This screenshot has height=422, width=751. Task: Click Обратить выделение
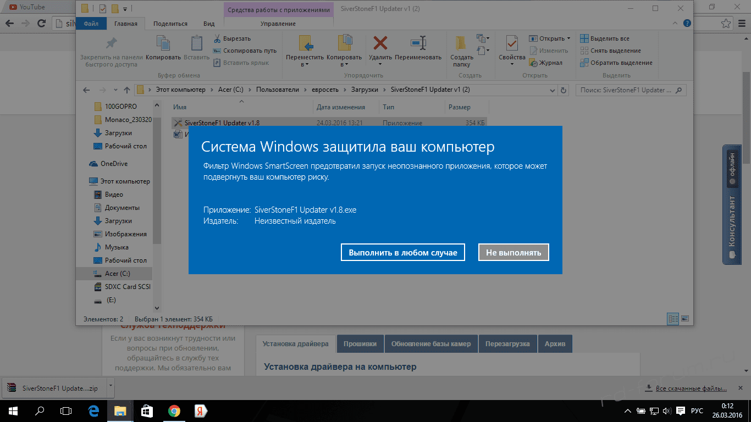click(x=616, y=63)
